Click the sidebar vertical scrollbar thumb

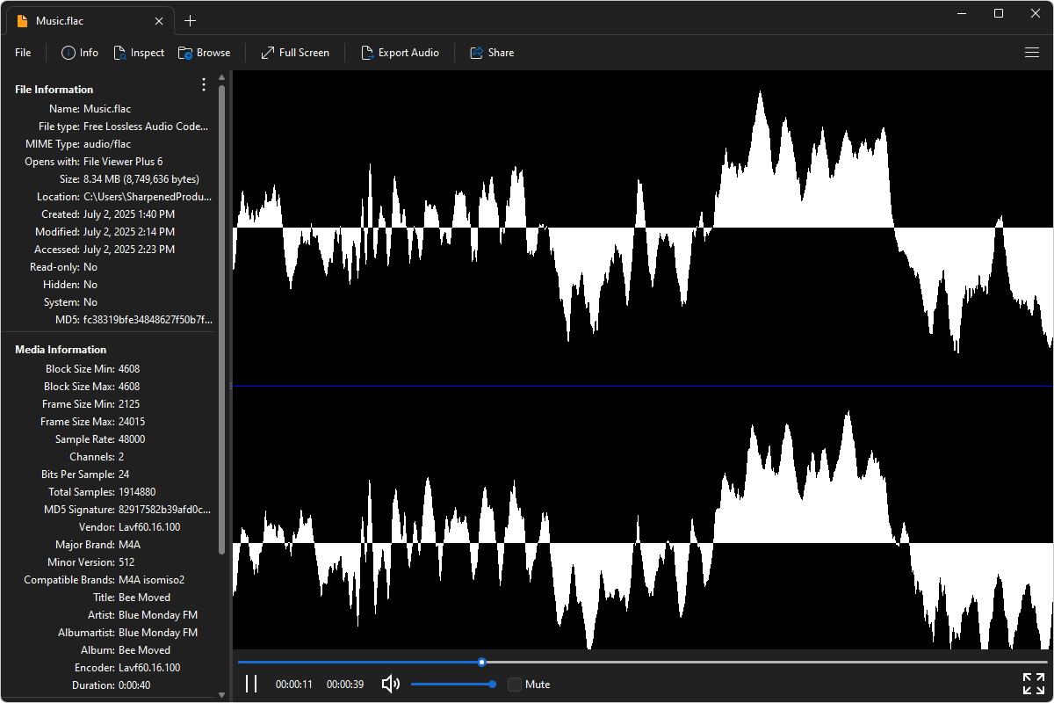[221, 319]
